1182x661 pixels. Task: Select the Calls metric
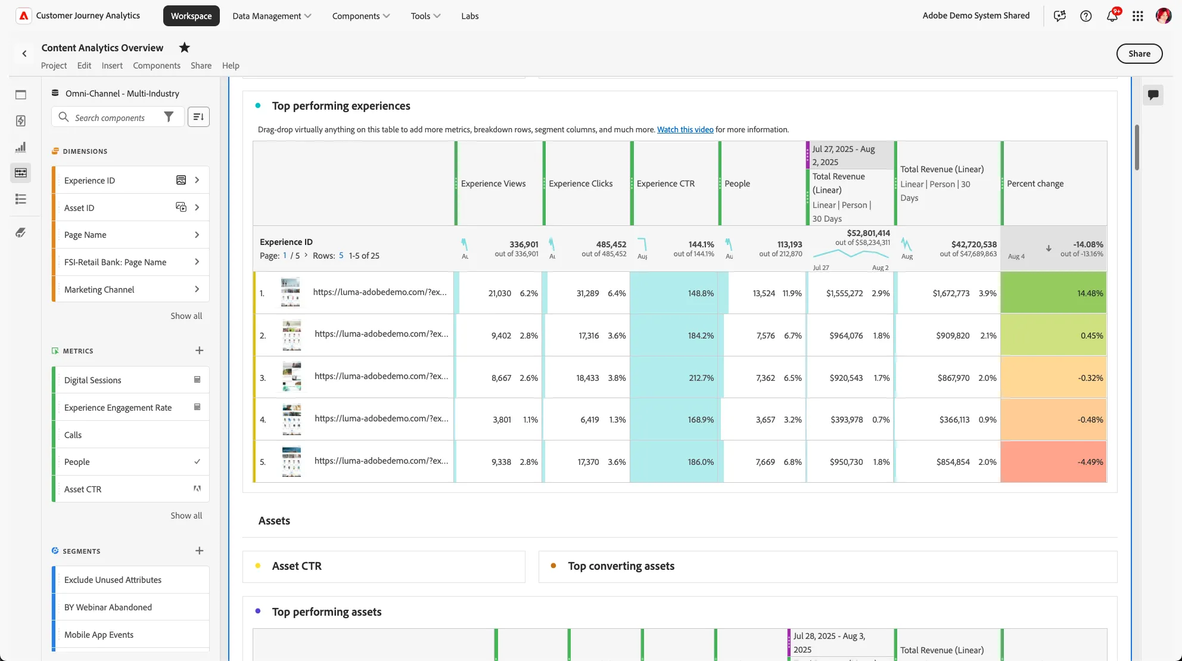click(x=130, y=435)
